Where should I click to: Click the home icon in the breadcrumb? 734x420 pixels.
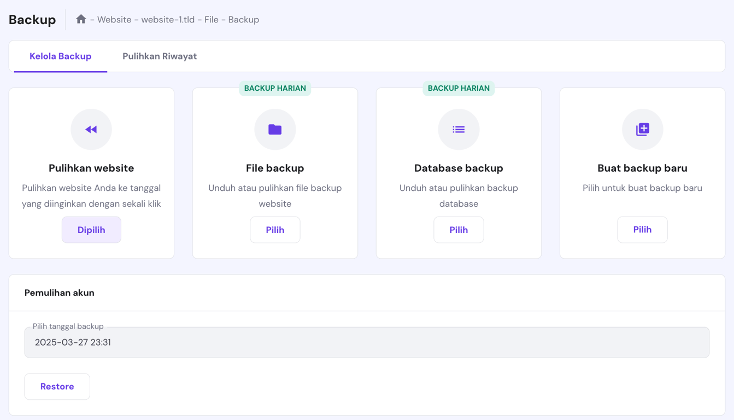point(81,19)
